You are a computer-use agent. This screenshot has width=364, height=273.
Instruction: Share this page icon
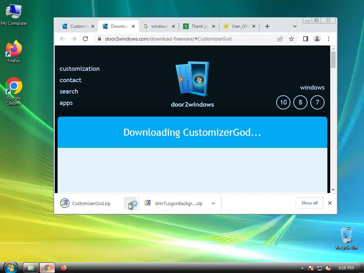[x=280, y=39]
